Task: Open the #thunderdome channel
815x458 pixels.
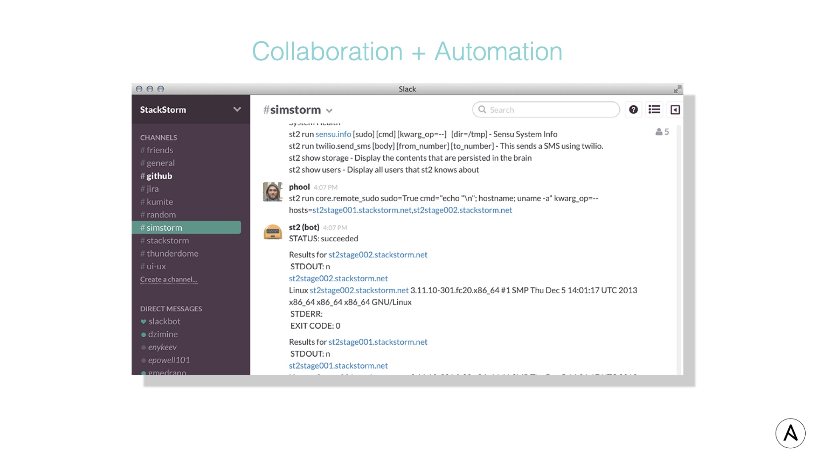Action: coord(169,254)
